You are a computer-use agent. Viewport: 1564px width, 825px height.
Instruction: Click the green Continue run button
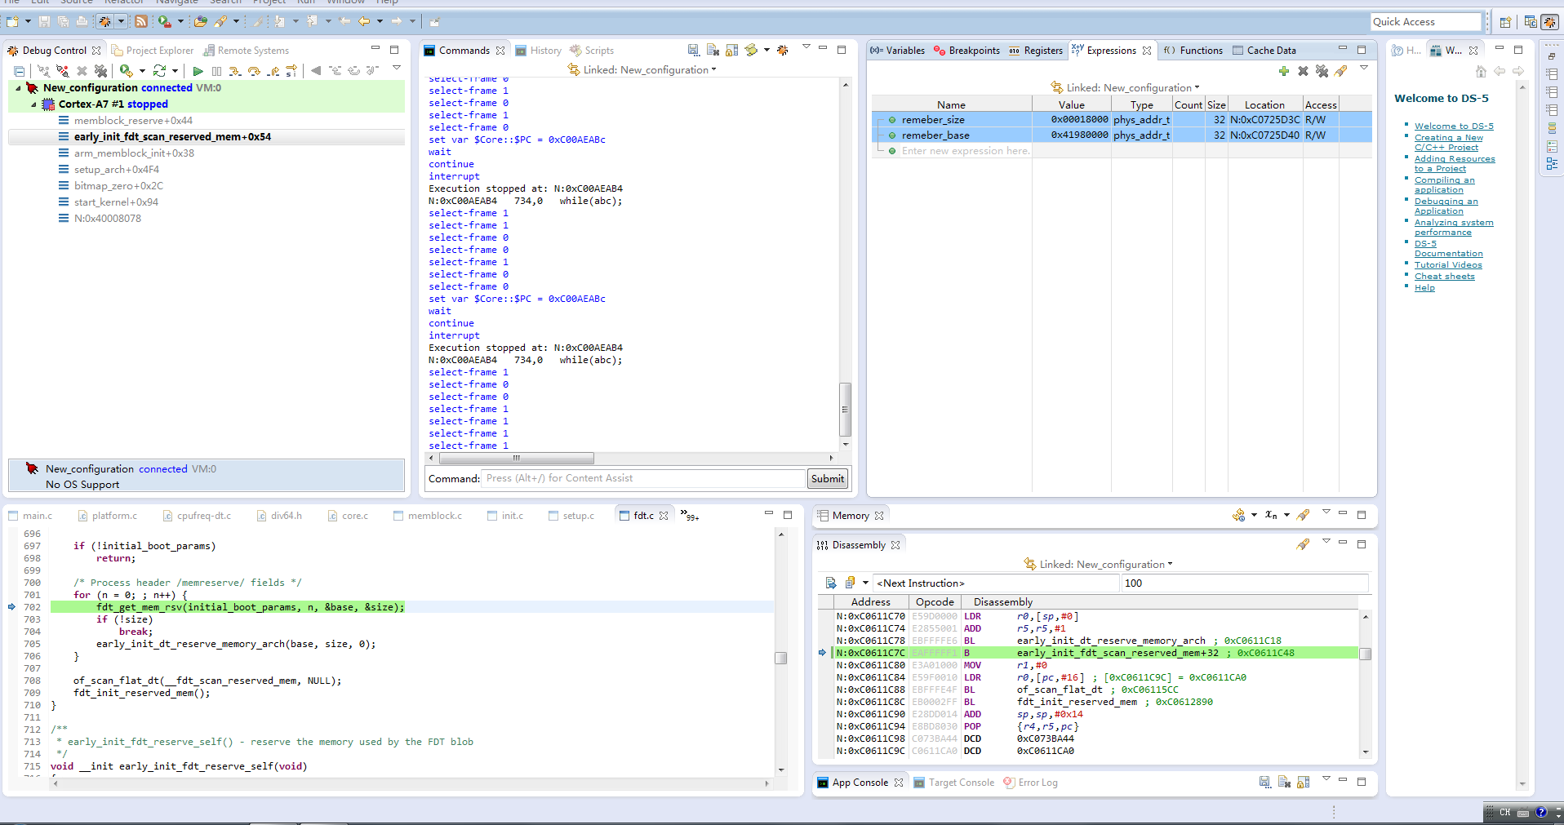(x=198, y=72)
